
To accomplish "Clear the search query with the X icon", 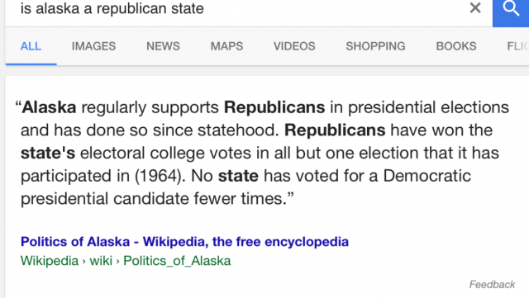I will [475, 7].
